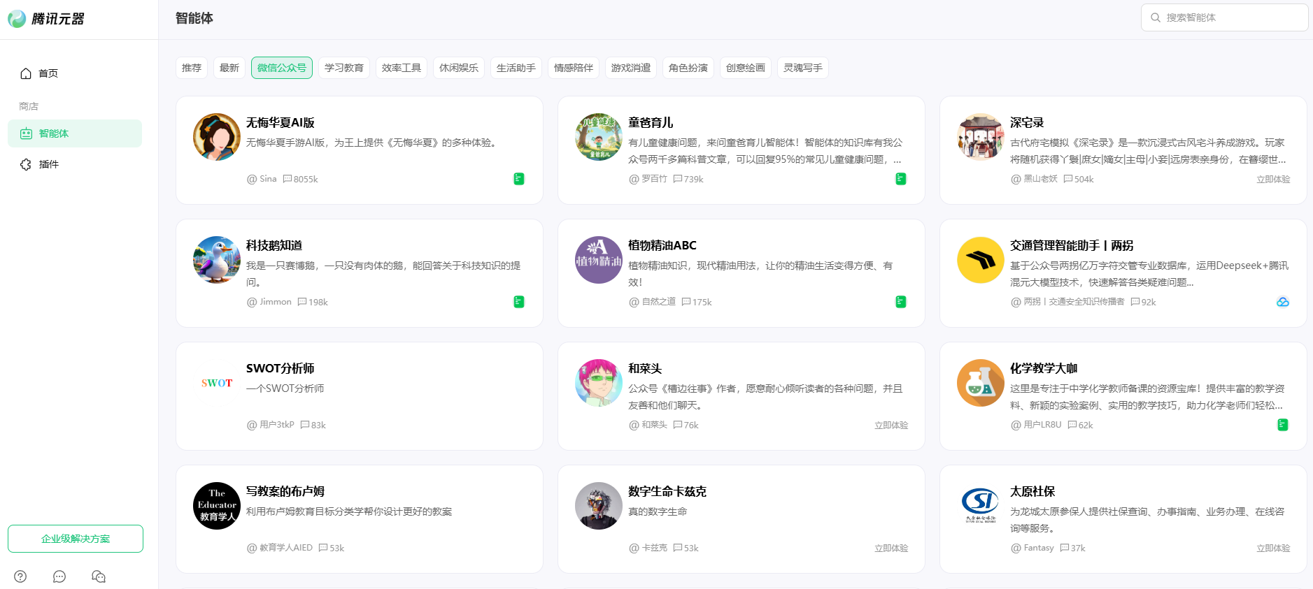Switch to the 创意绘画 tab
This screenshot has width=1313, height=589.
tap(746, 68)
